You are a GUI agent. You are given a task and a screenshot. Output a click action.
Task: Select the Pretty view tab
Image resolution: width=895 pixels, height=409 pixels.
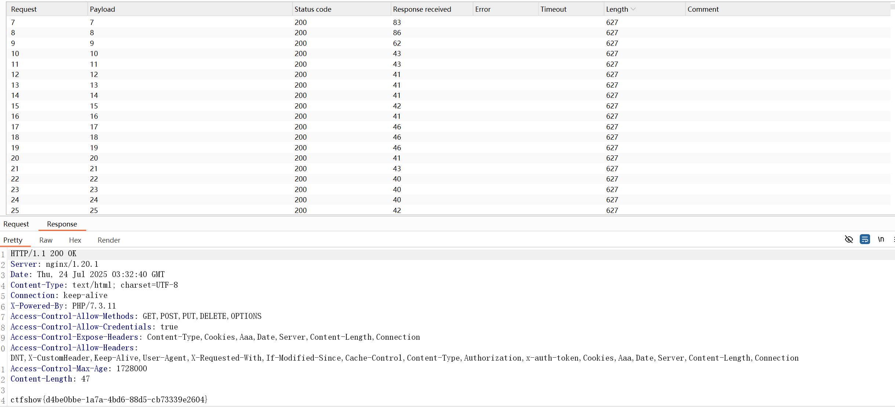13,240
